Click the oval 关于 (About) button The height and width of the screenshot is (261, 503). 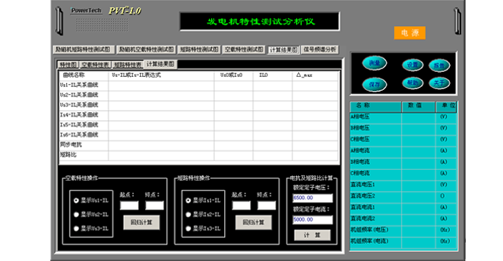(x=439, y=83)
